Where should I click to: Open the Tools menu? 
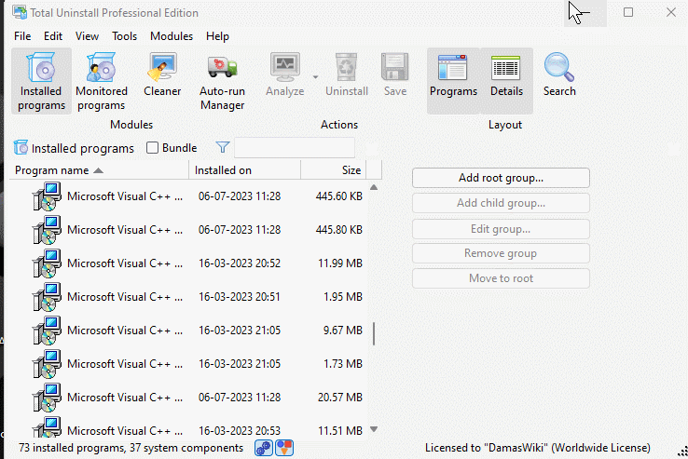coord(124,36)
